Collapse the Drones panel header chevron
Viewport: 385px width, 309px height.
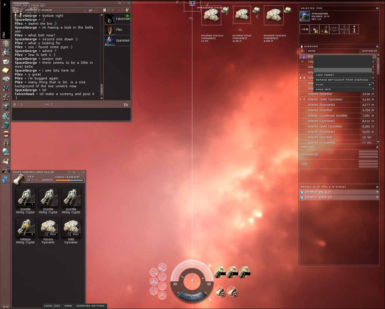point(377,187)
